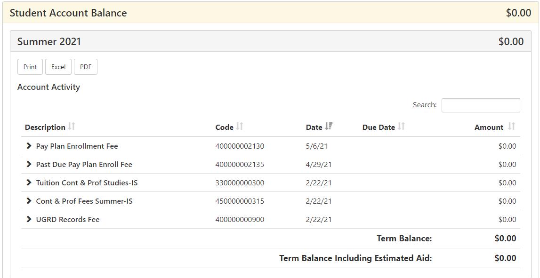Expand Past Due Pay Plan Enroll Fee chevron
Image resolution: width=540 pixels, height=278 pixels.
pos(29,164)
